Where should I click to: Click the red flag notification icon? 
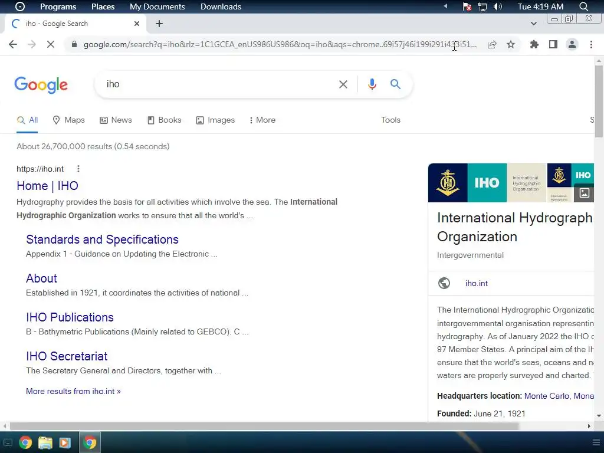467,6
